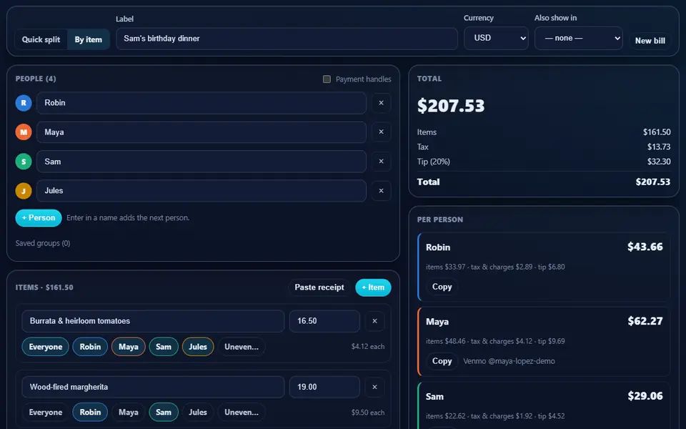
Task: Delete the Burrata & heirloom tomatoes item
Action: click(x=374, y=321)
